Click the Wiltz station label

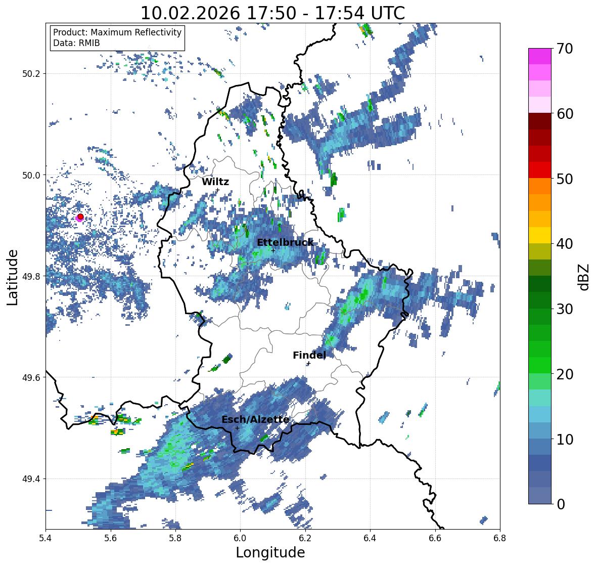[215, 182]
